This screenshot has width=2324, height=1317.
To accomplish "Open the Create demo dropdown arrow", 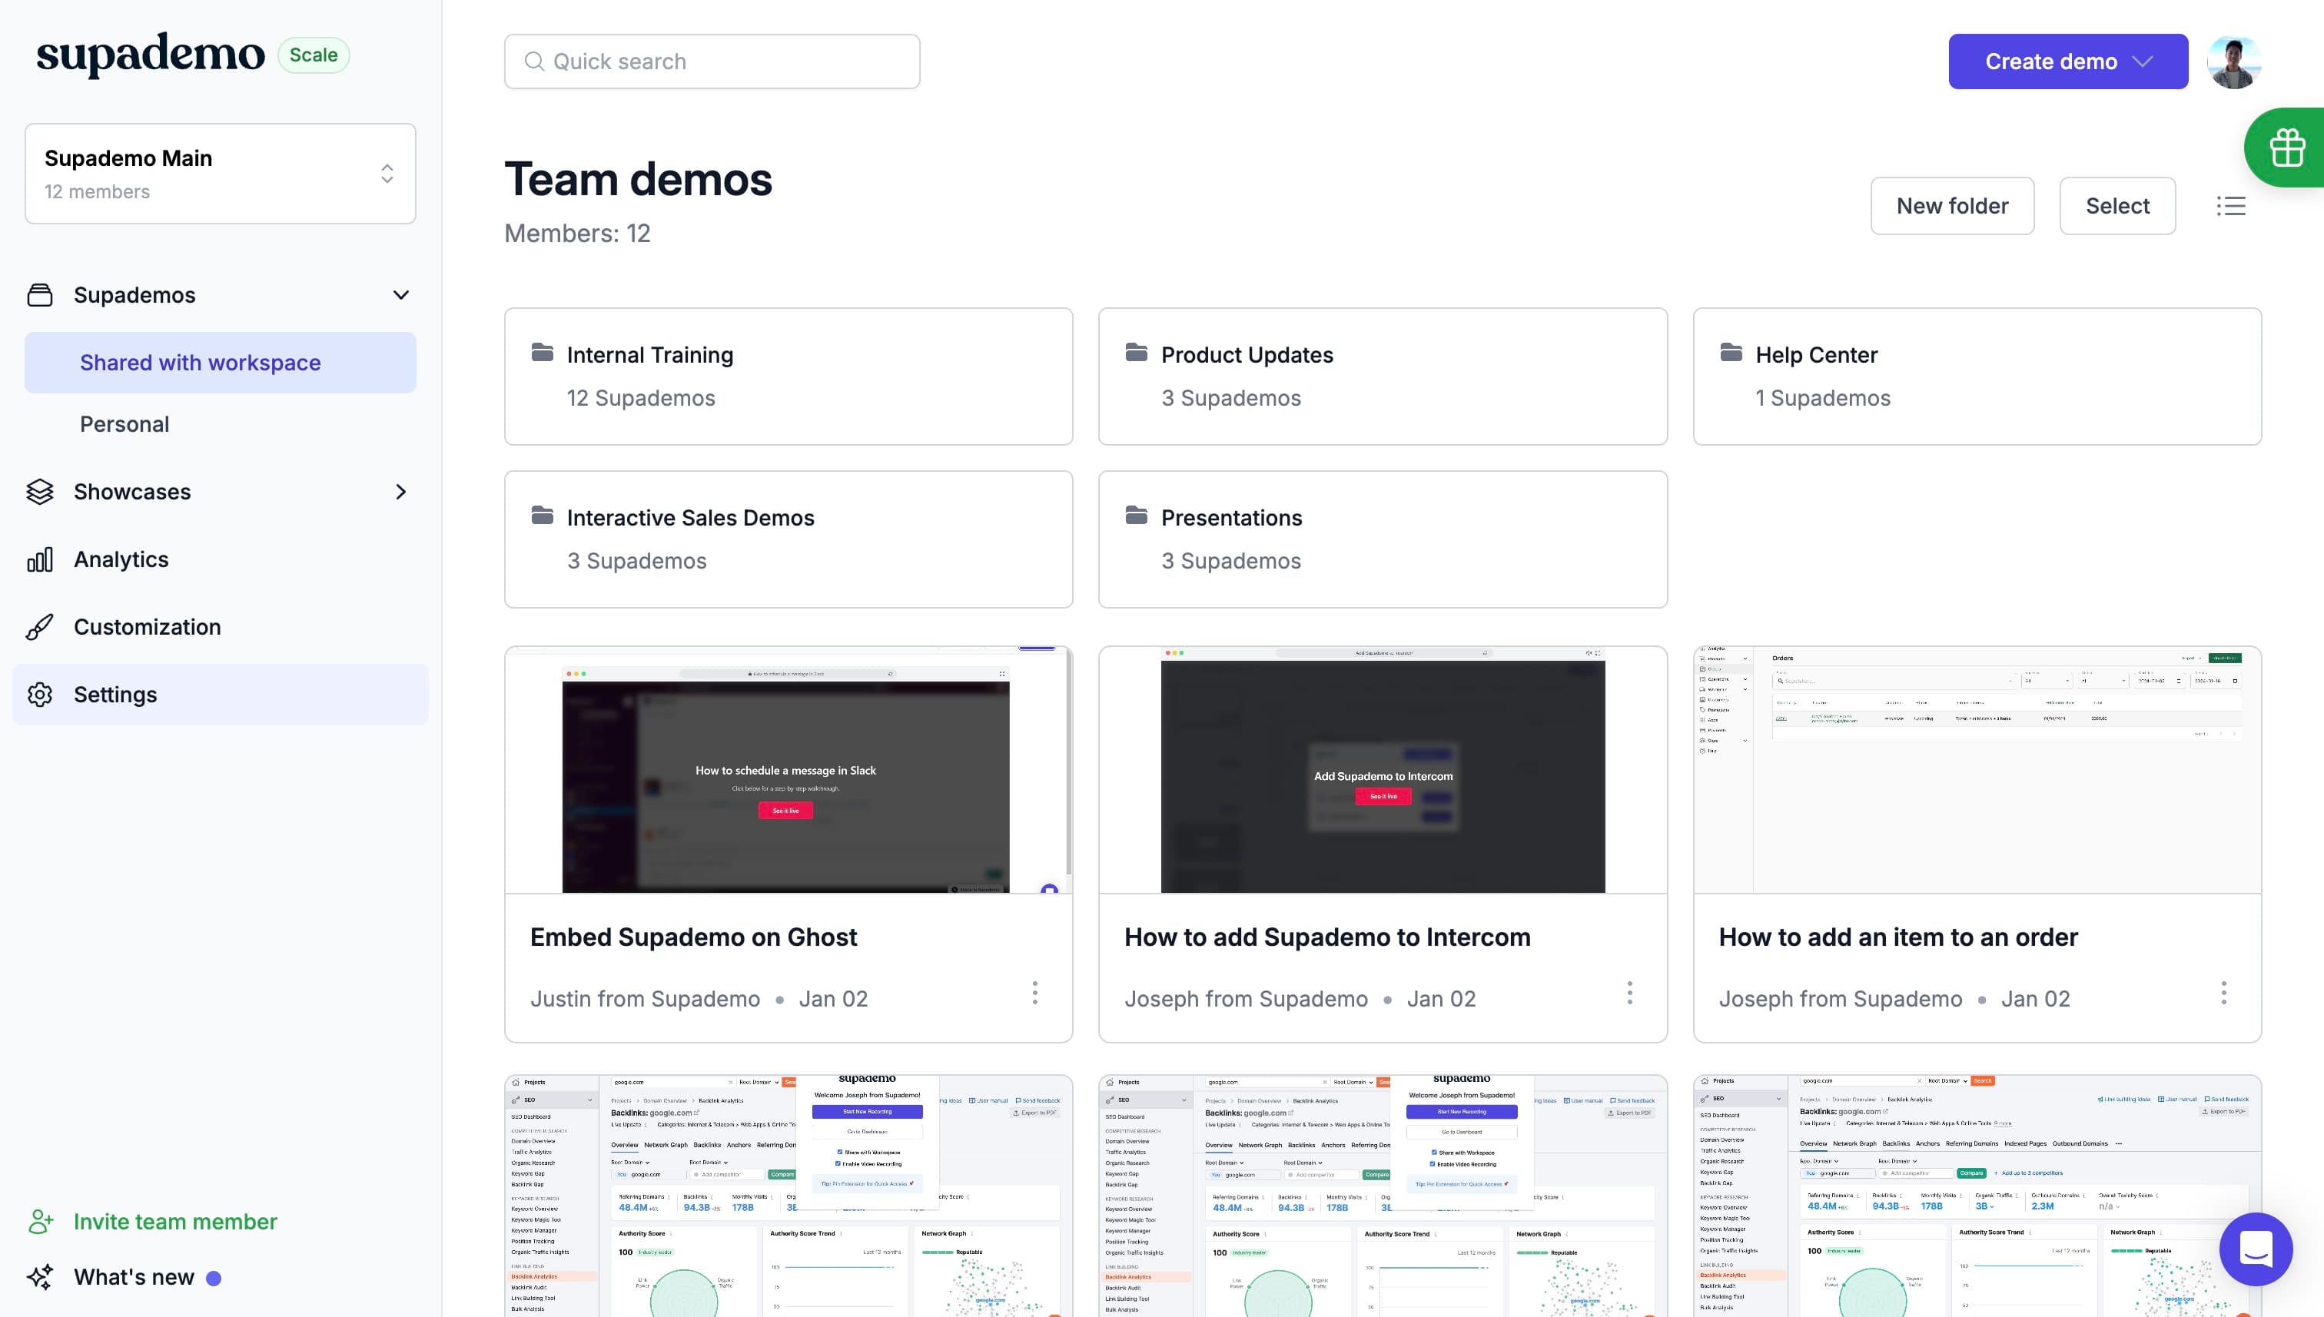I will [2141, 61].
